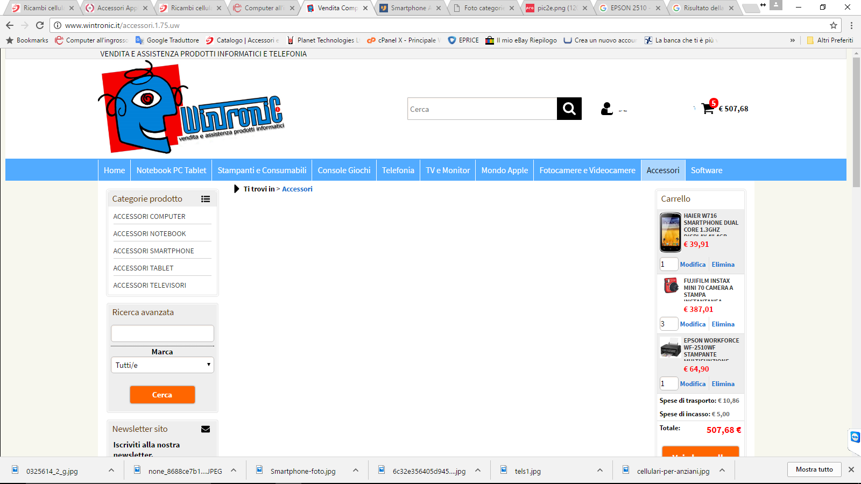Select ACCESSORI SMARTPHONE category
This screenshot has height=484, width=861.
pos(153,251)
